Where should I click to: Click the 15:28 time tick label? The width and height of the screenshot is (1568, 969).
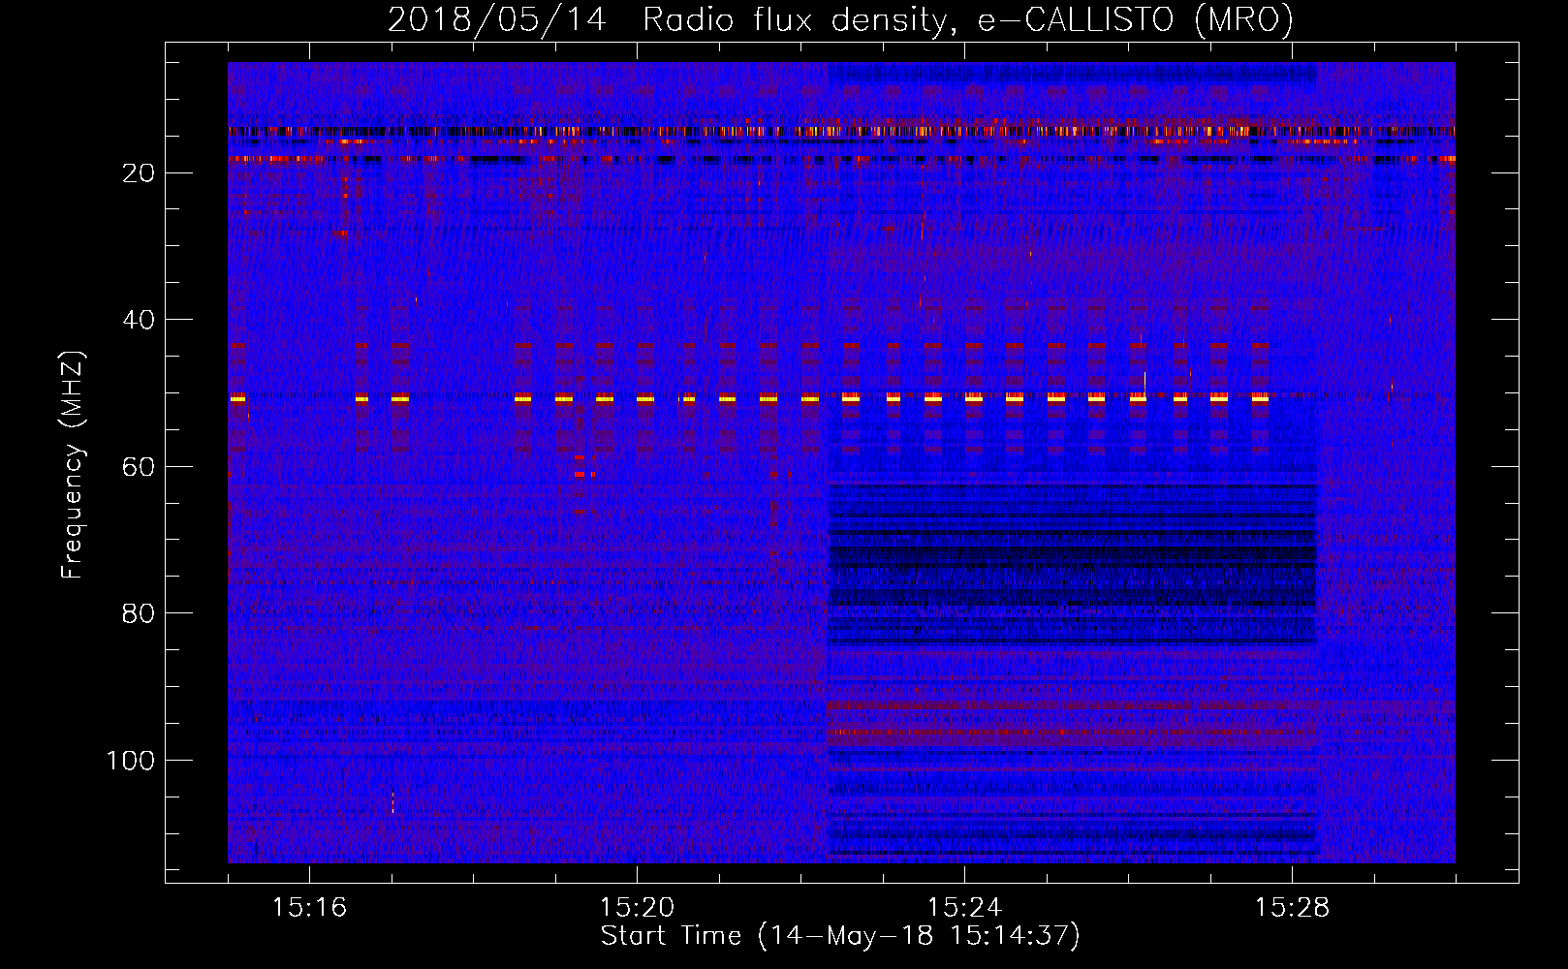(x=1292, y=907)
